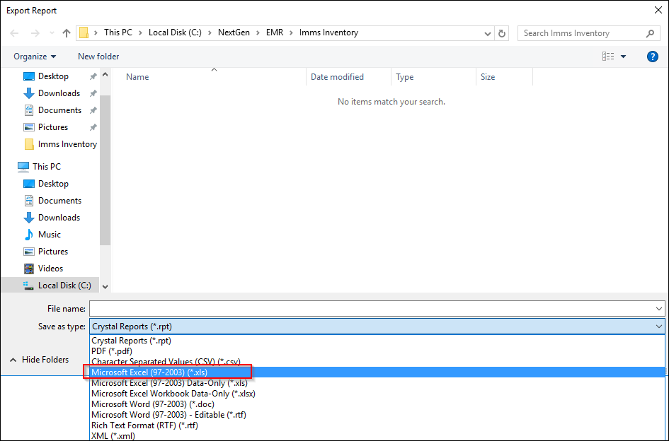The height and width of the screenshot is (441, 669).
Task: Open the view options dropdown arrow
Action: coord(624,57)
